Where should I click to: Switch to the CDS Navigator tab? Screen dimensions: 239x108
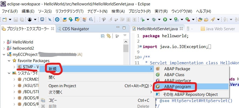click(73, 29)
